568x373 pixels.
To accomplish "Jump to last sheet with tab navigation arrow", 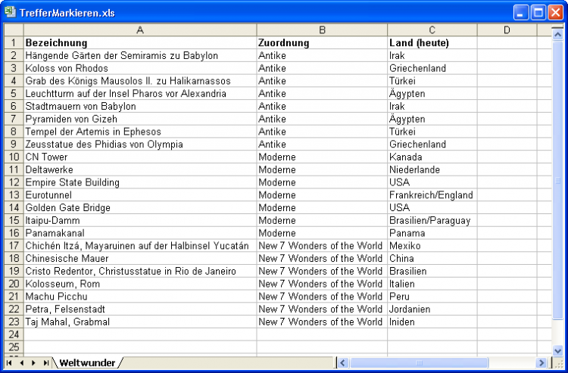I will pos(46,363).
